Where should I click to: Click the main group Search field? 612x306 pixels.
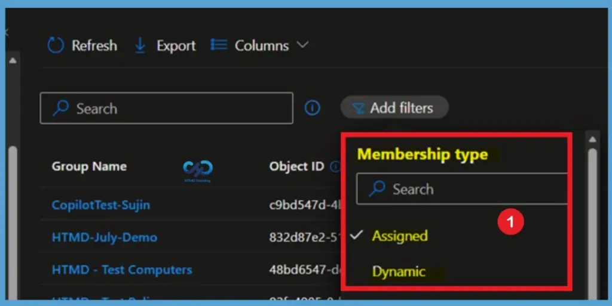tap(167, 108)
